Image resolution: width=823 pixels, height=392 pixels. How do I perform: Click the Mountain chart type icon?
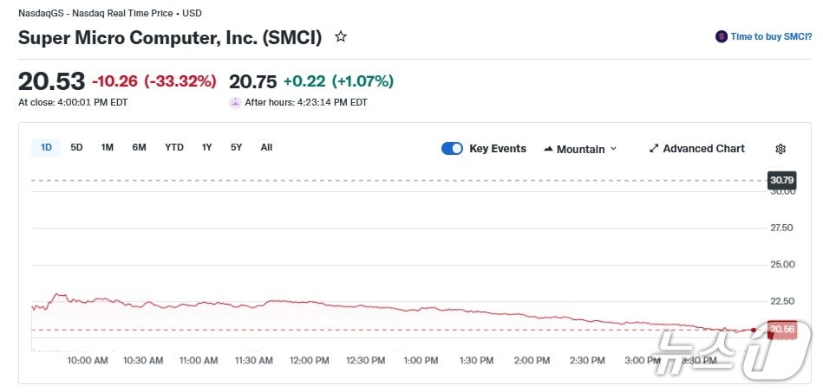click(548, 149)
